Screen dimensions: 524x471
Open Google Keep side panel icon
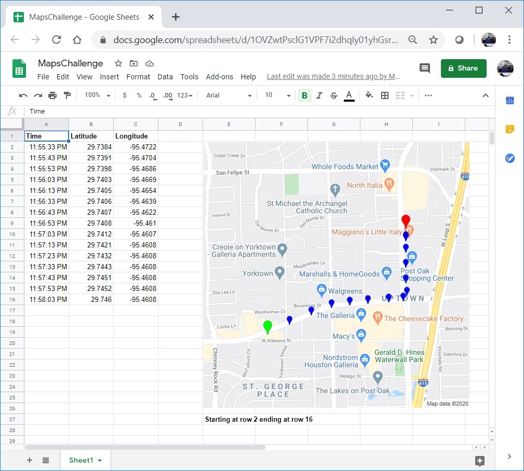(509, 129)
